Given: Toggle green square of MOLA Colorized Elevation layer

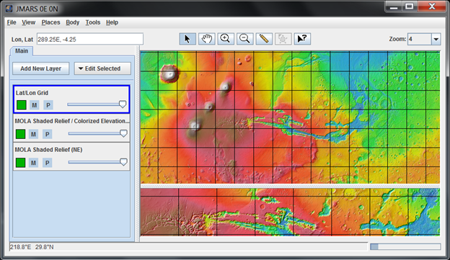Looking at the screenshot, I should [20, 134].
